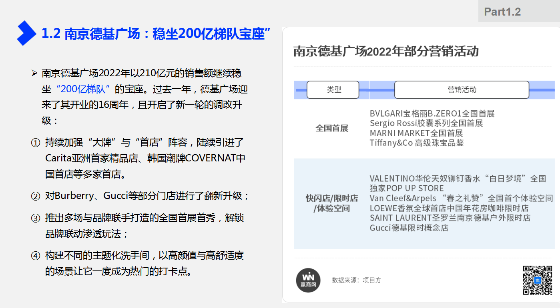Click the text 推出多场与品牌联手打造
The width and height of the screenshot is (560, 308).
[x=102, y=218]
